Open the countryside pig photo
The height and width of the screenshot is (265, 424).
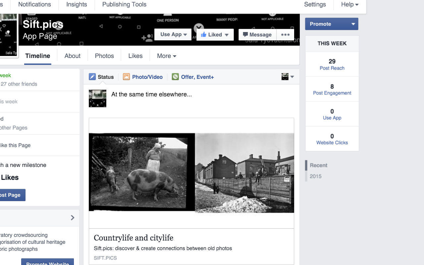point(142,172)
